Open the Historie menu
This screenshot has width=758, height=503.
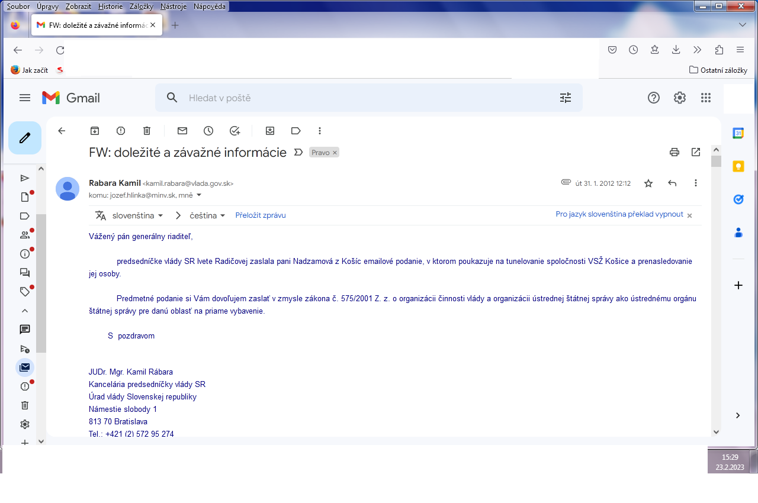(111, 7)
